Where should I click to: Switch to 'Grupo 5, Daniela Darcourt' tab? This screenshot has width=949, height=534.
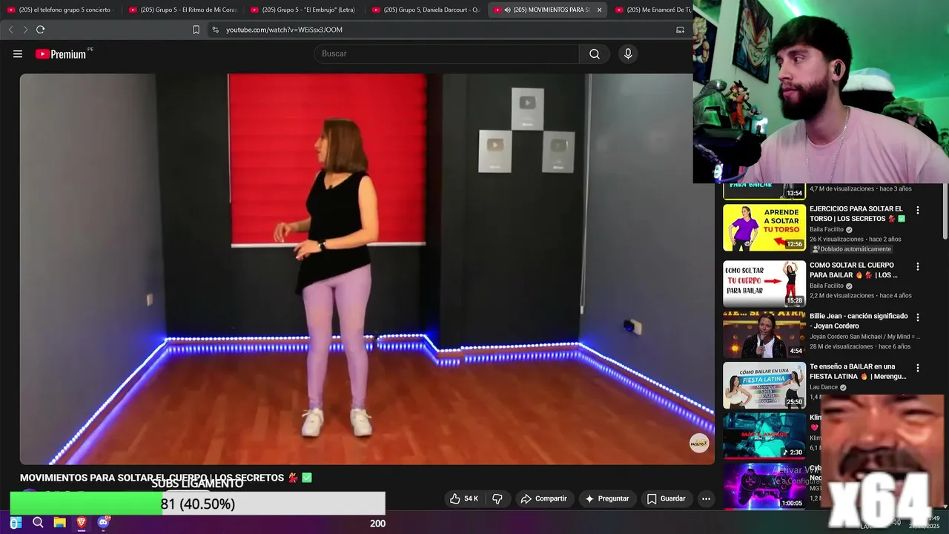click(x=426, y=10)
